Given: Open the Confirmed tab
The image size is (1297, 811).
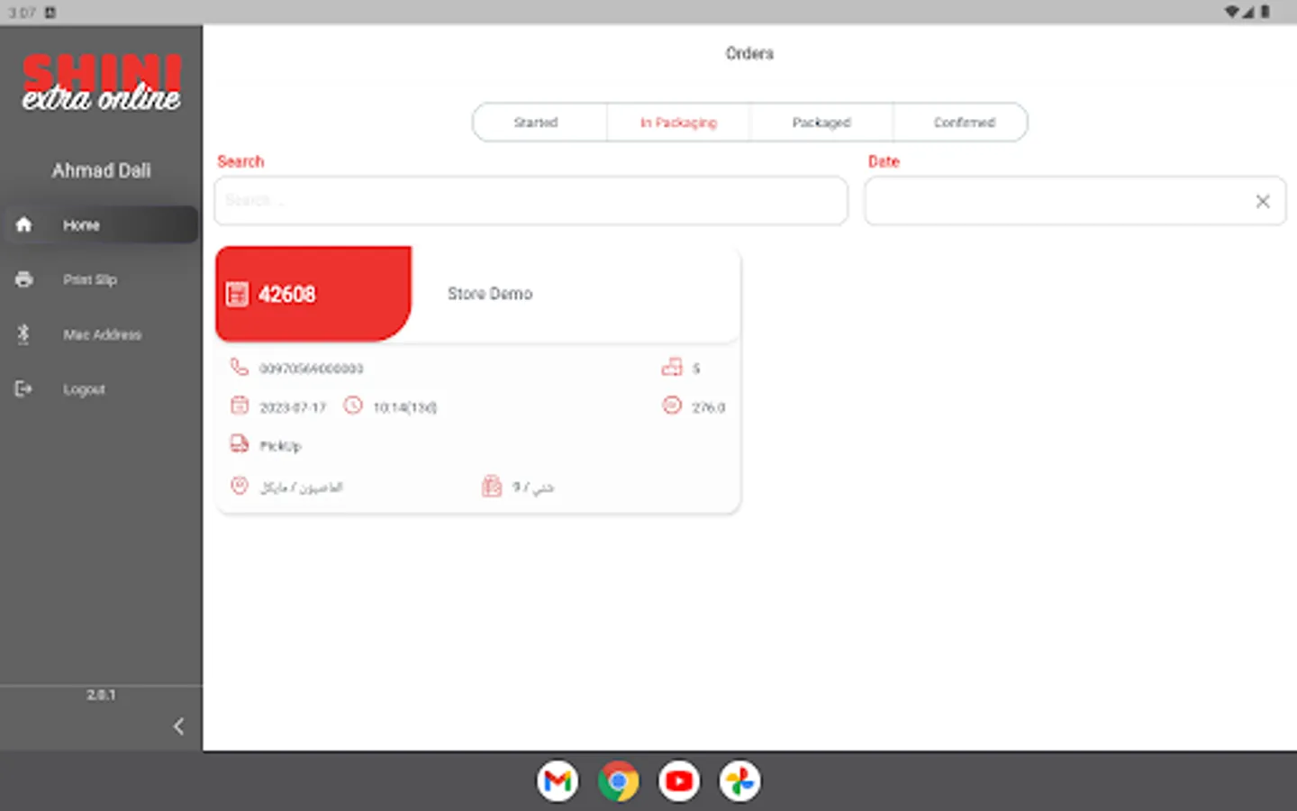Looking at the screenshot, I should pos(961,123).
